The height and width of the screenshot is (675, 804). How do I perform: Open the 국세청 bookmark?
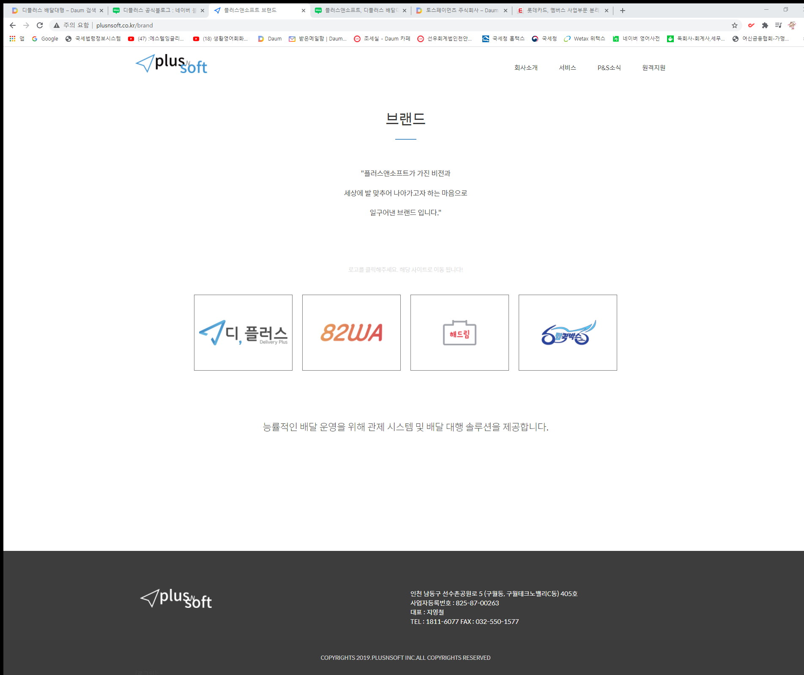[x=544, y=38]
